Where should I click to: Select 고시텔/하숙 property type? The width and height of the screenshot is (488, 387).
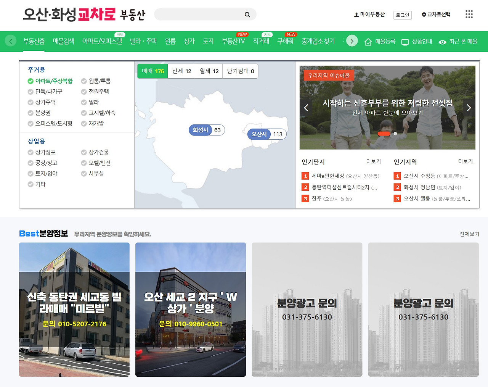pos(98,113)
